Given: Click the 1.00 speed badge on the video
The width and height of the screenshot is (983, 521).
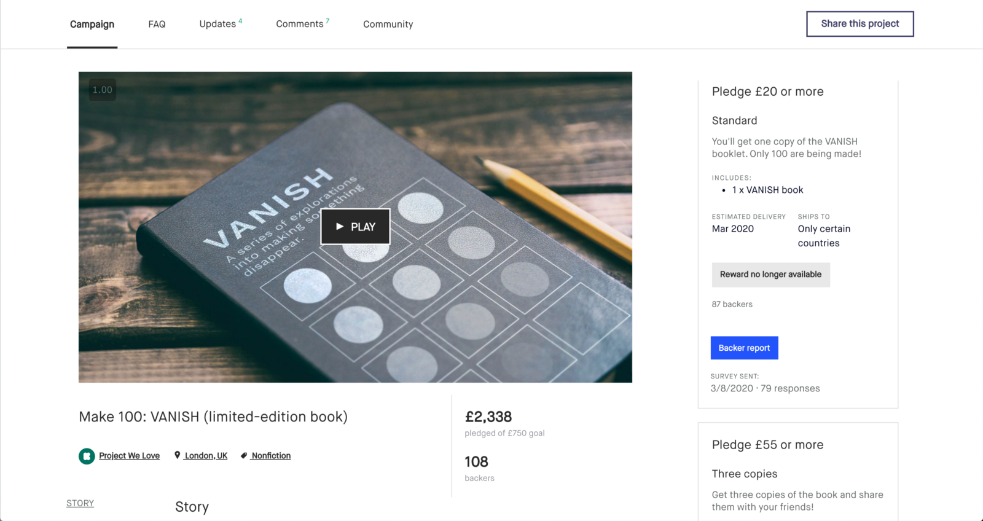Looking at the screenshot, I should point(103,90).
